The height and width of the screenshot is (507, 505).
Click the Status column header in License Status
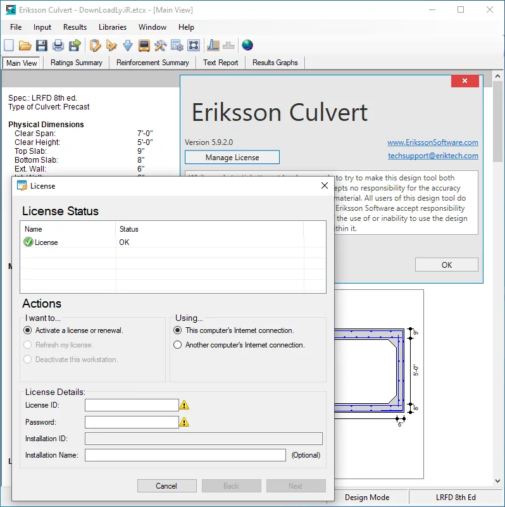[209, 229]
